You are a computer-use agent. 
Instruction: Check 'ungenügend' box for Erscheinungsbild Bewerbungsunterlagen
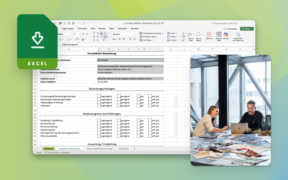coord(99,96)
